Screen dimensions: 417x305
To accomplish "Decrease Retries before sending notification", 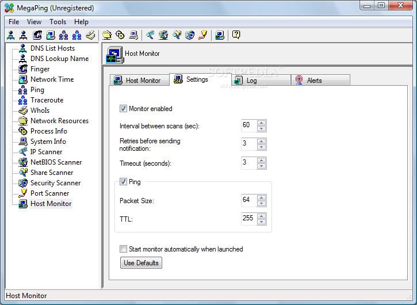I will 262,147.
